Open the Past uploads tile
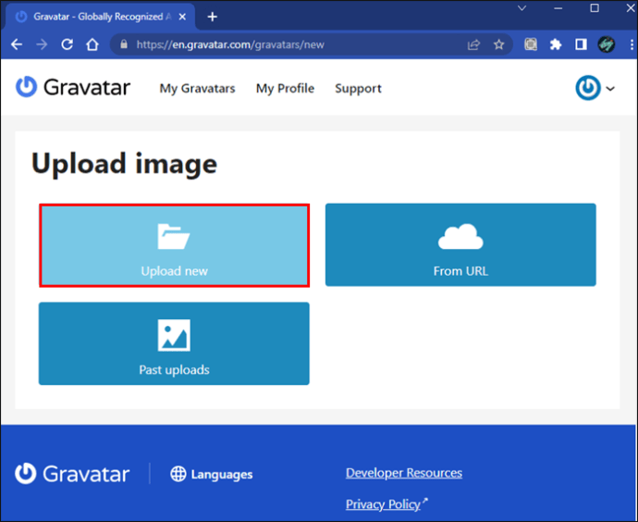Viewport: 638px width, 522px height. coord(174,343)
